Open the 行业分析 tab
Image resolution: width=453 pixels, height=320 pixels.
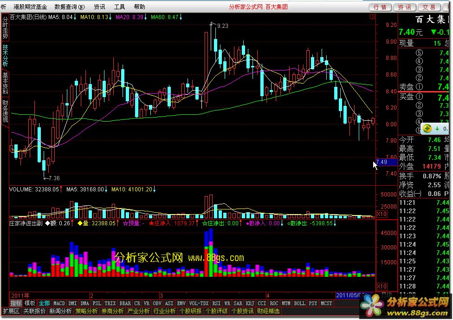[x=164, y=311]
